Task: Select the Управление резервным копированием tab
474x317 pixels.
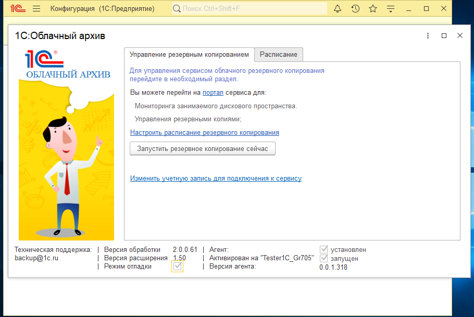Action: tap(189, 54)
